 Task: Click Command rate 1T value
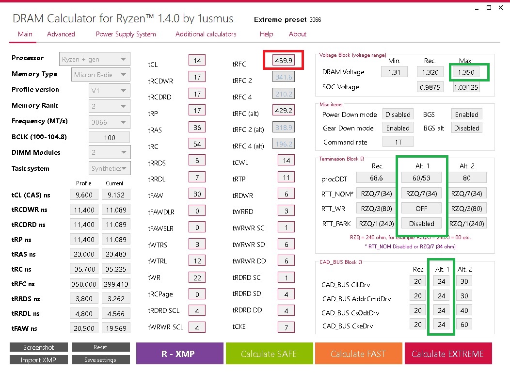pyautogui.click(x=398, y=142)
